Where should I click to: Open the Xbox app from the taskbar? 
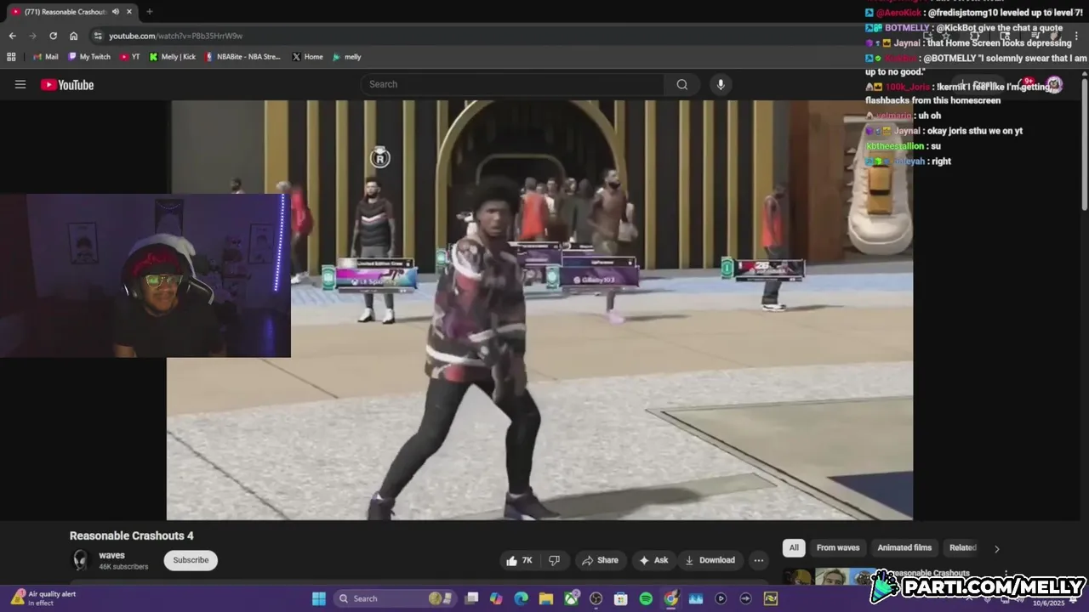(x=571, y=598)
